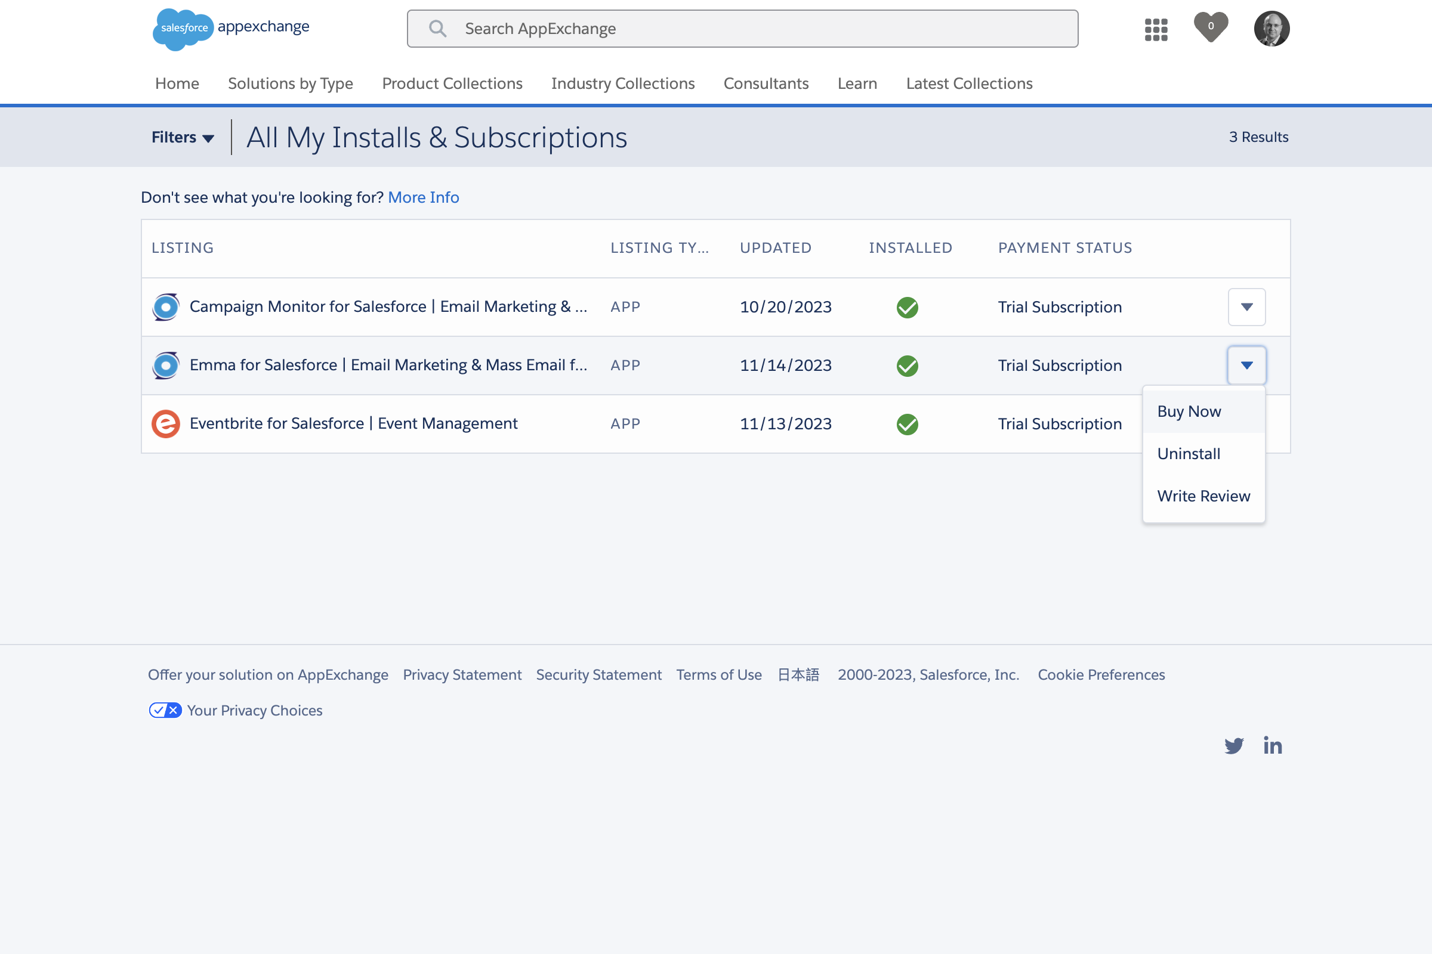The height and width of the screenshot is (954, 1432).
Task: Open Industry Collections nav item
Action: [x=623, y=83]
